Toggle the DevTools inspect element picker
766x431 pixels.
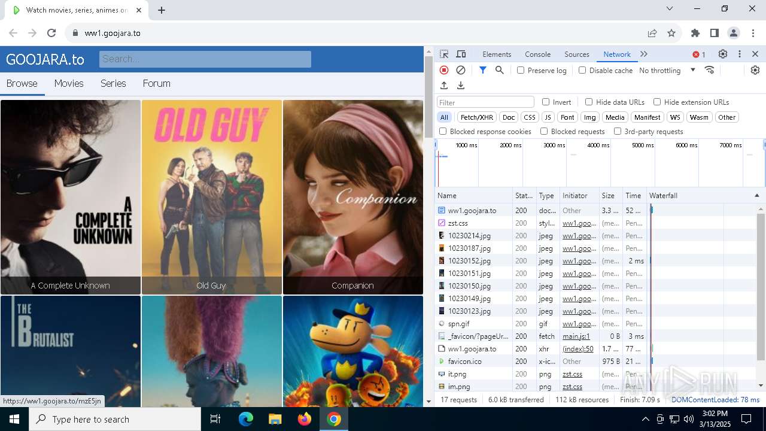click(x=444, y=54)
